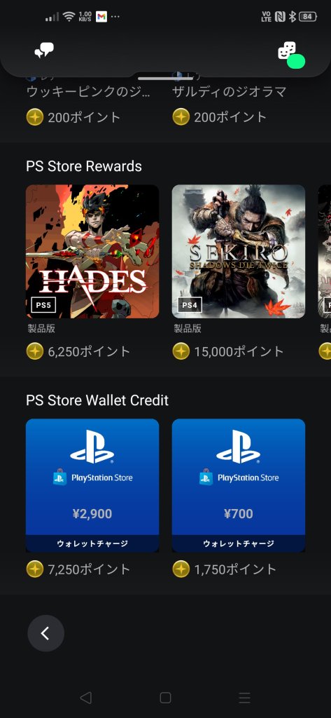The height and width of the screenshot is (718, 331).
Task: Tap Android back triangle navigation button
Action: click(85, 698)
